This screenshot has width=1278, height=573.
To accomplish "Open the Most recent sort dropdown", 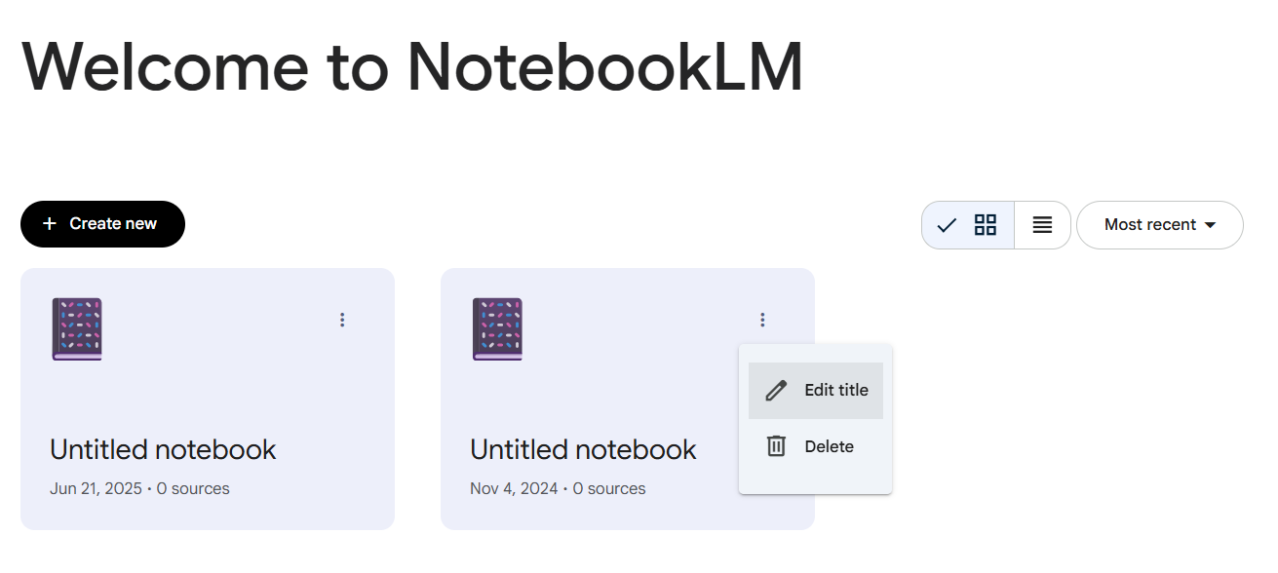I will click(x=1150, y=225).
